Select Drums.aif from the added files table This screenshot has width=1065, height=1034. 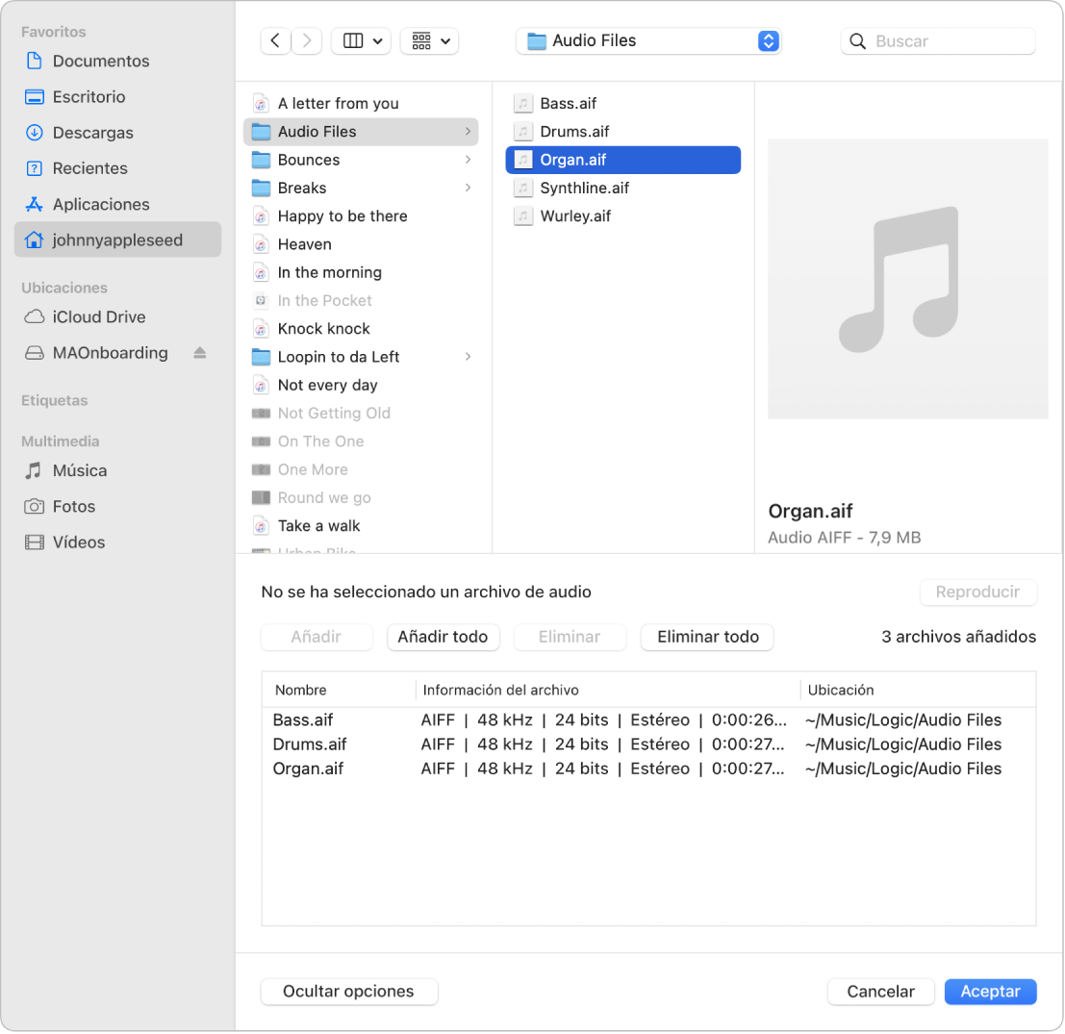click(310, 744)
